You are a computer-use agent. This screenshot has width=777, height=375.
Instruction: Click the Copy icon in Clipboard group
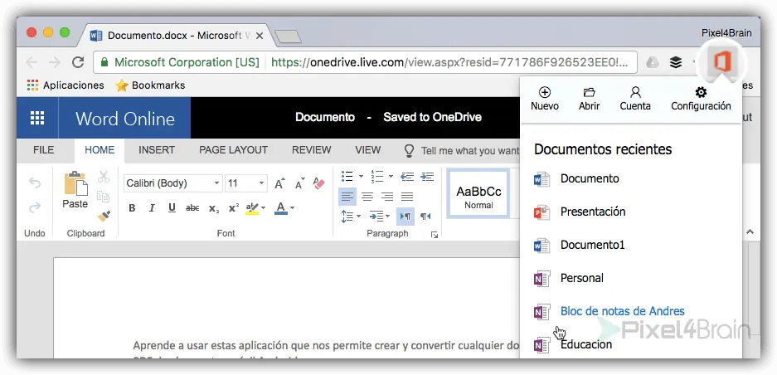coord(103,197)
